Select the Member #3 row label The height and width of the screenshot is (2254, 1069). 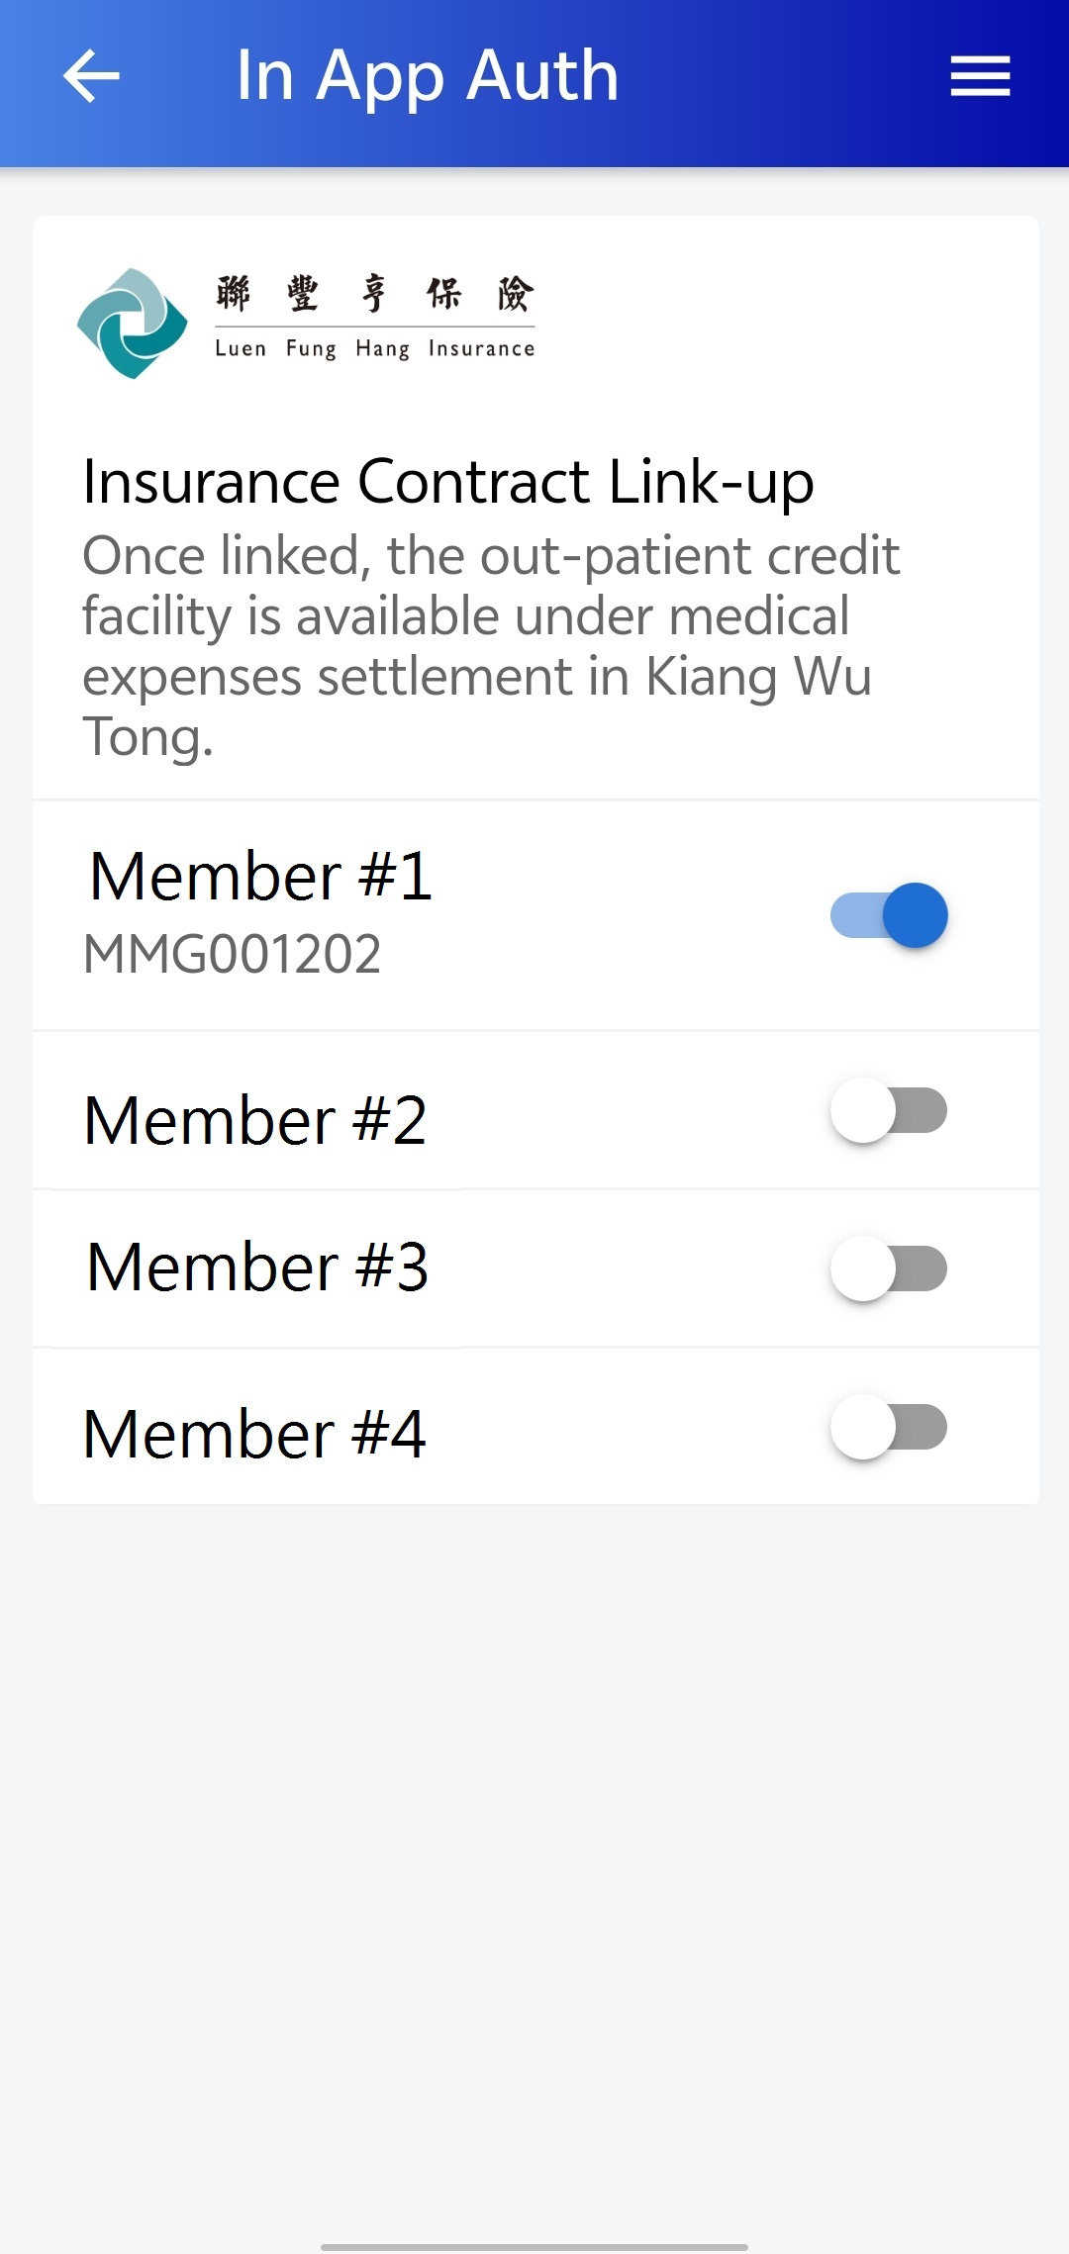pyautogui.click(x=257, y=1268)
